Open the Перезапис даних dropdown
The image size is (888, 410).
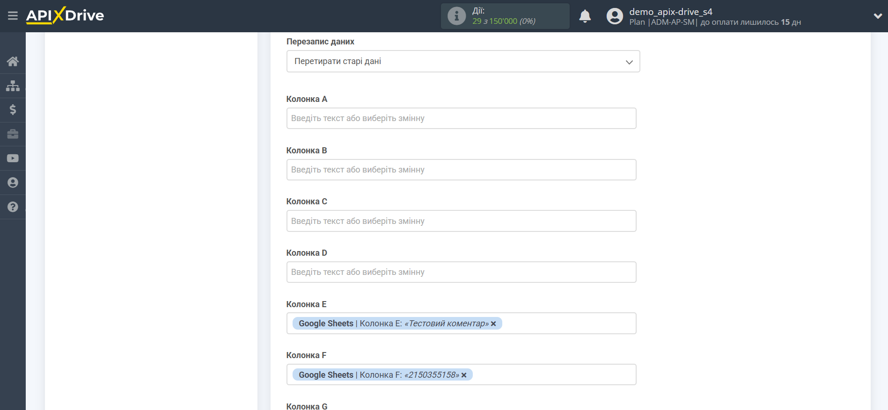[x=463, y=61]
